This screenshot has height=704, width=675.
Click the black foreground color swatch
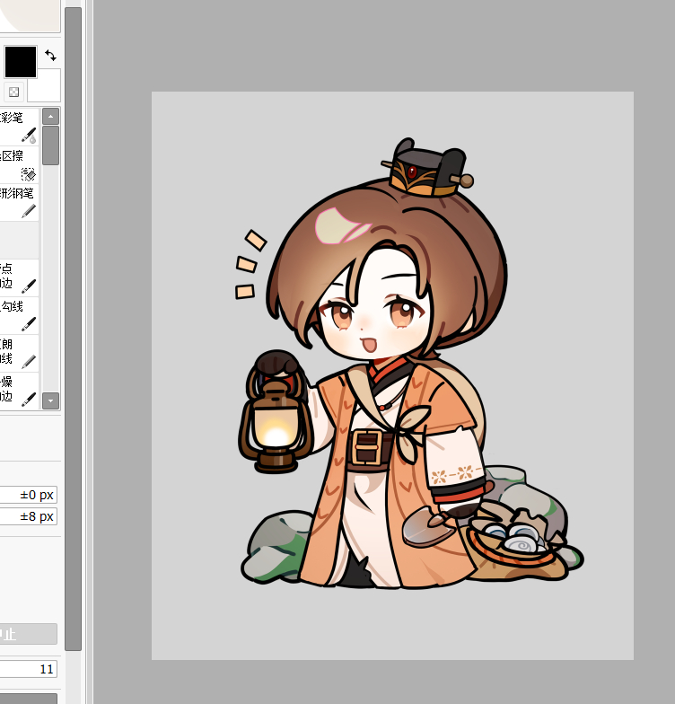coord(20,61)
